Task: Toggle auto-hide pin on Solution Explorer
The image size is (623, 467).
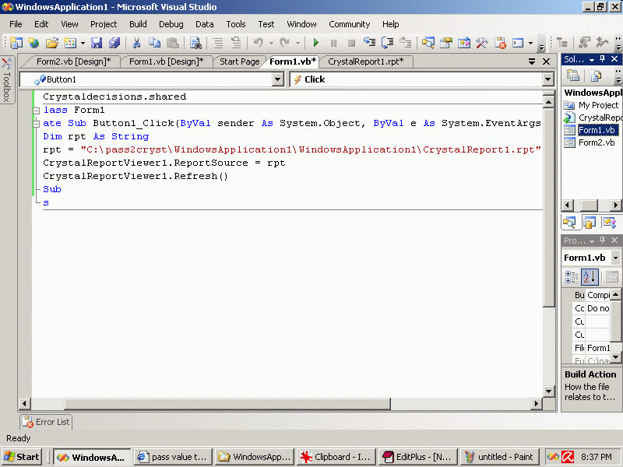Action: [603, 59]
